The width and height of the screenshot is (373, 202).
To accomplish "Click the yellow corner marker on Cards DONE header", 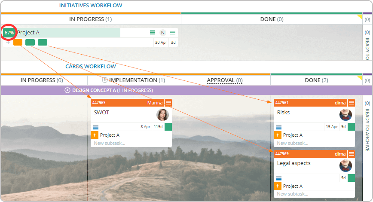I will tap(360, 78).
